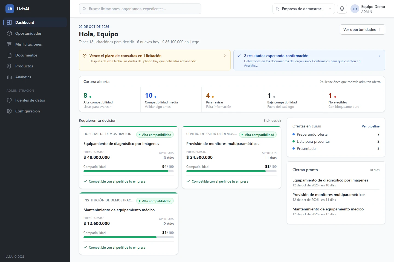Open Oportunidades in sidebar

[x=35, y=33]
